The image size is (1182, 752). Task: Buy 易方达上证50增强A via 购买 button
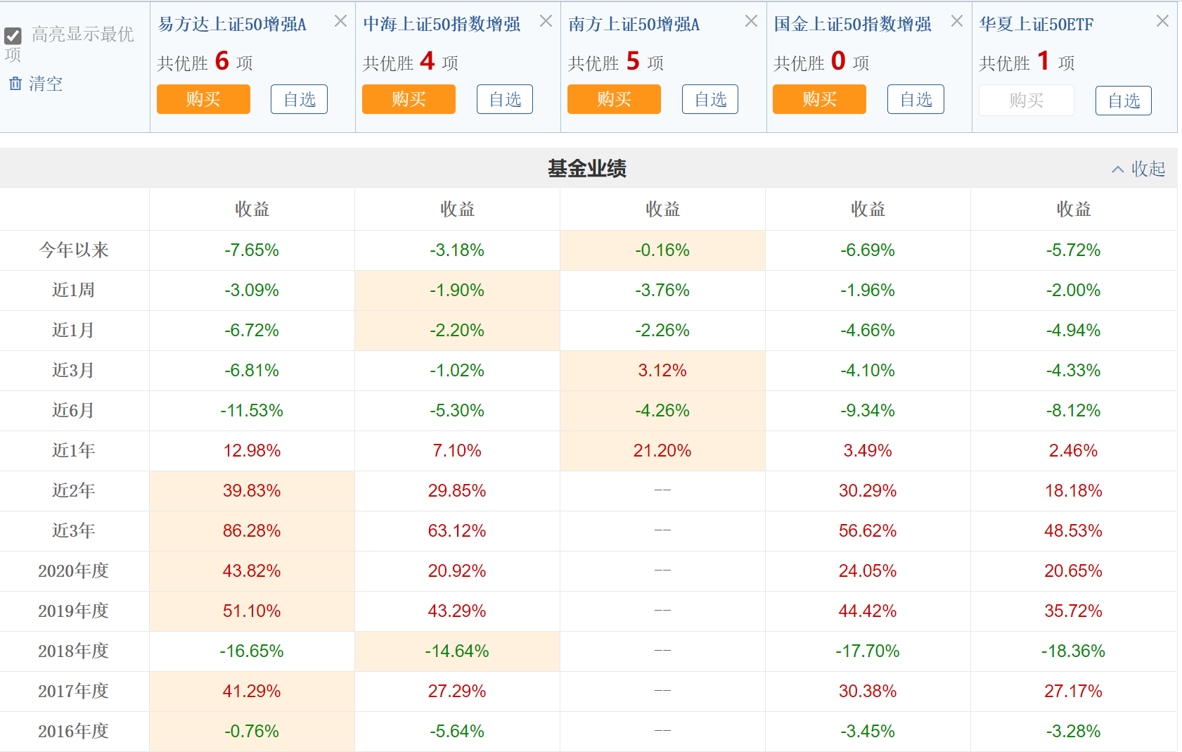pos(203,99)
